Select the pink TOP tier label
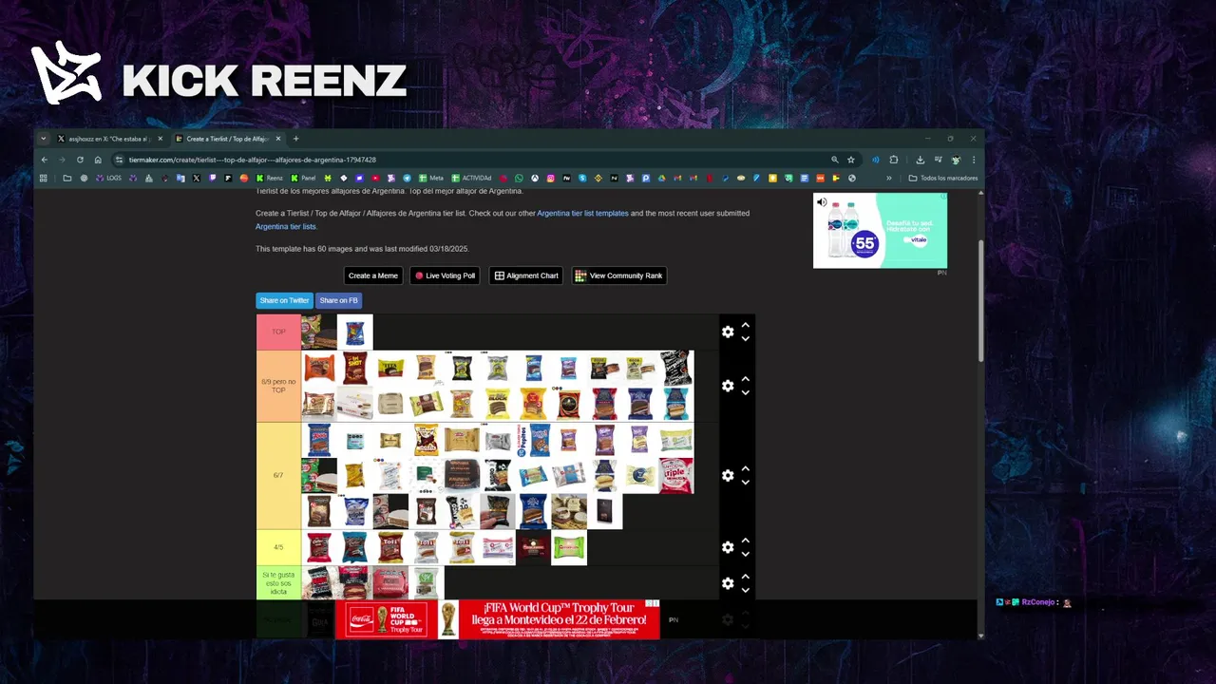 coord(278,332)
